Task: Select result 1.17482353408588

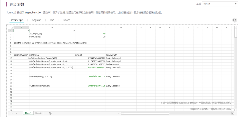Action: tap(91, 61)
